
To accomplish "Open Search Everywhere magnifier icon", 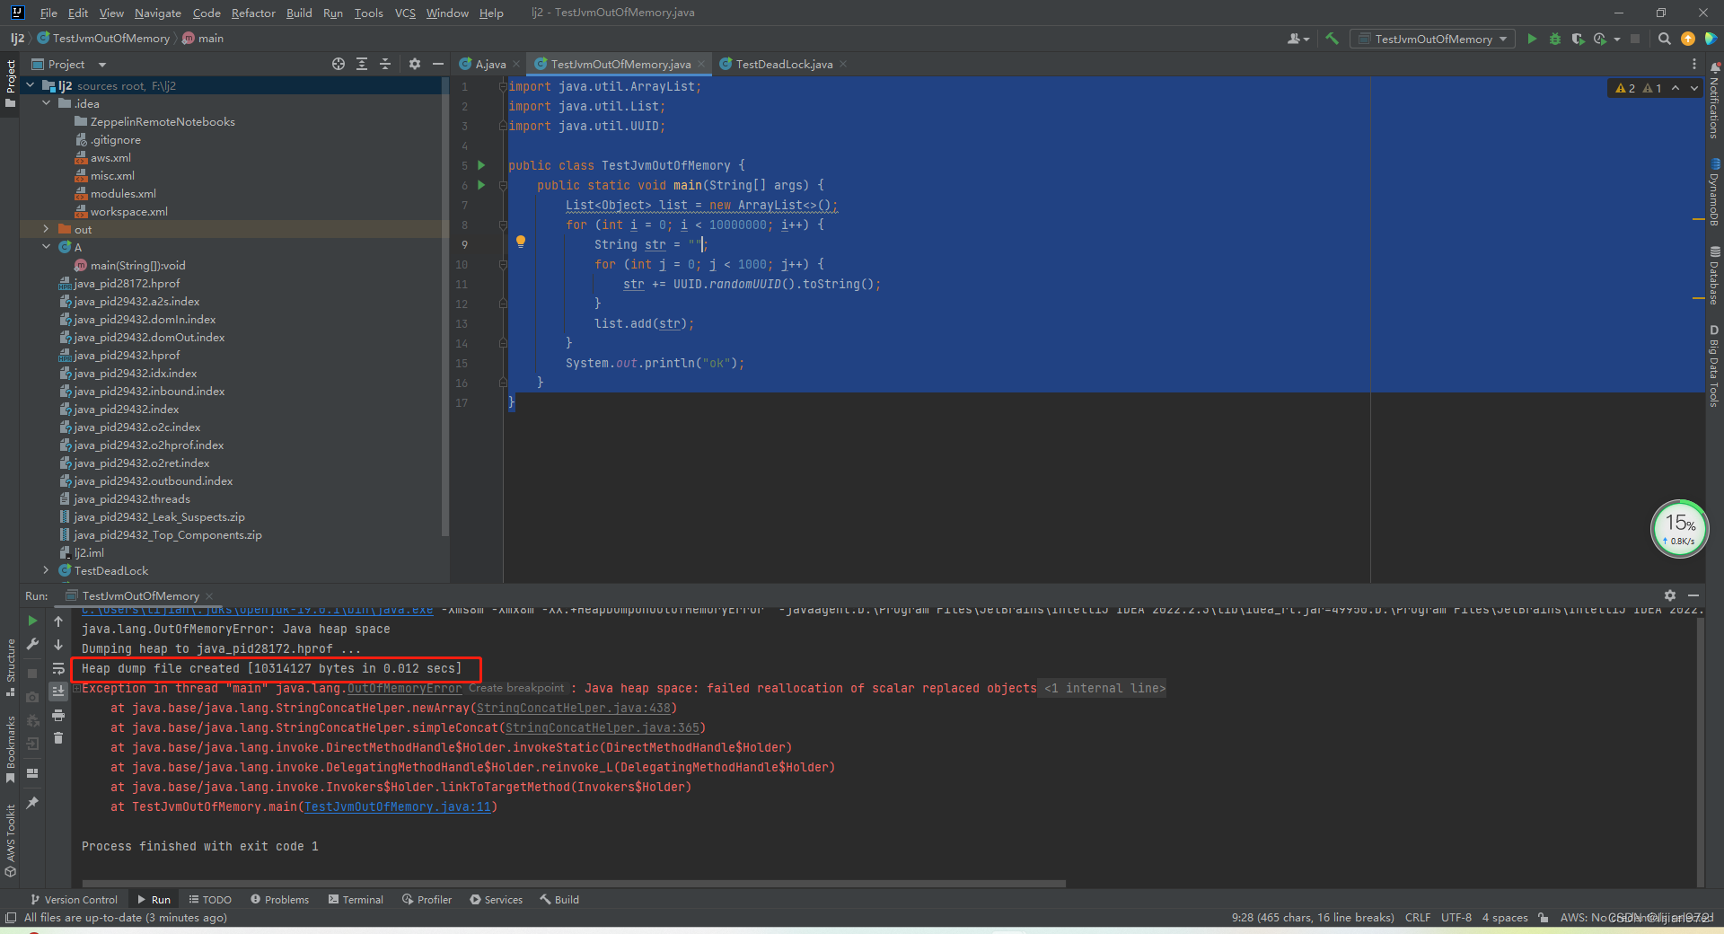I will (1664, 39).
